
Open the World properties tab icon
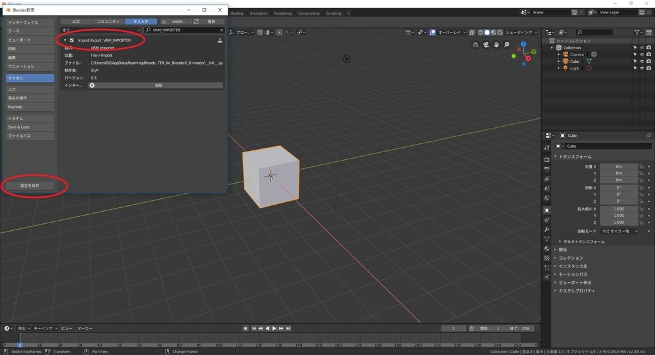click(x=547, y=198)
